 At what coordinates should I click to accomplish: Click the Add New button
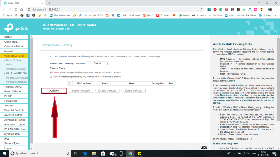[x=54, y=90]
